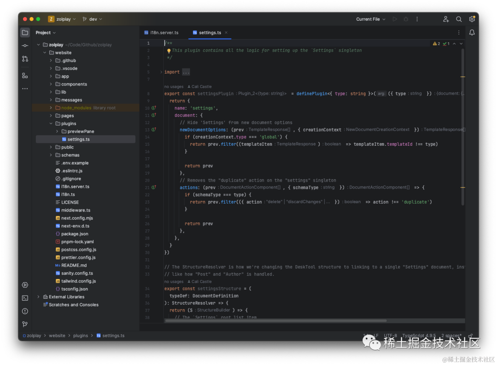Switch to the i18n.server.ts tab

click(x=164, y=33)
